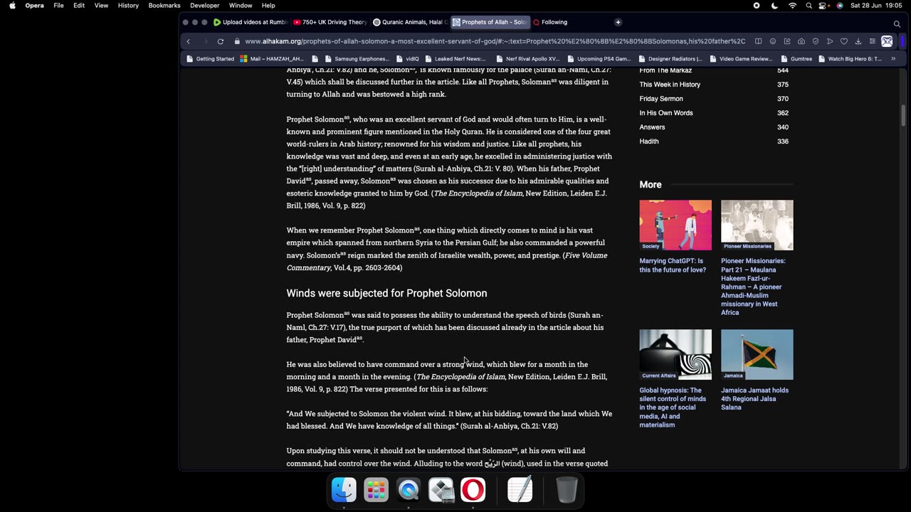Open the Designer Radiators bookmark folder

point(670,59)
